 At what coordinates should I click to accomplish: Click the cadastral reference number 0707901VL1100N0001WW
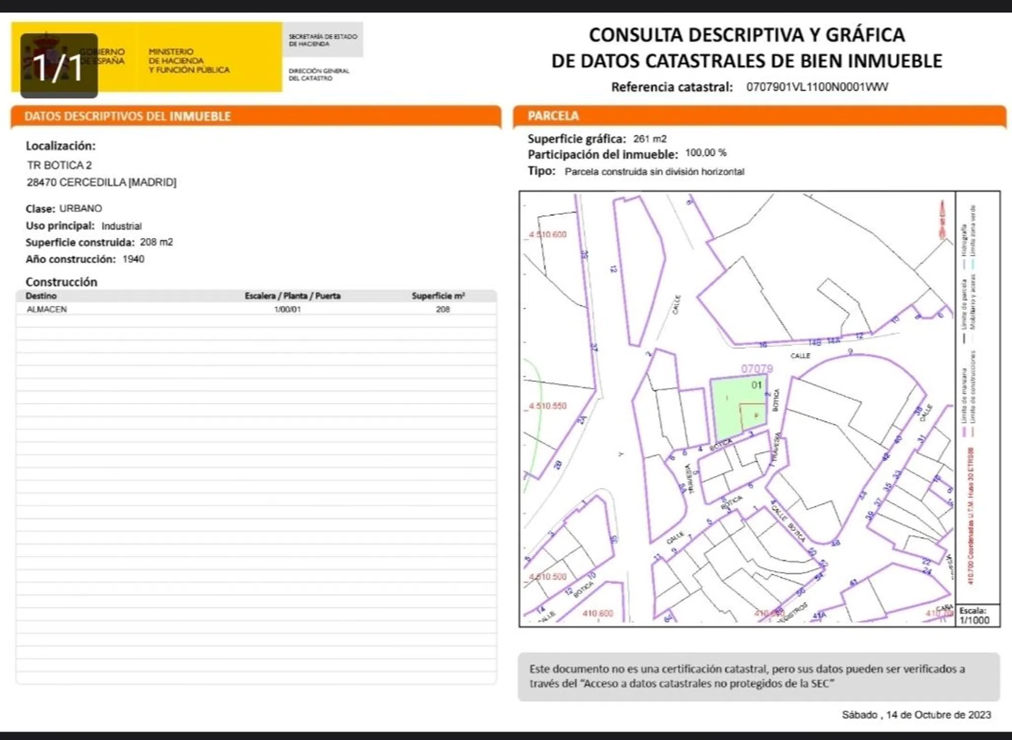tap(817, 87)
